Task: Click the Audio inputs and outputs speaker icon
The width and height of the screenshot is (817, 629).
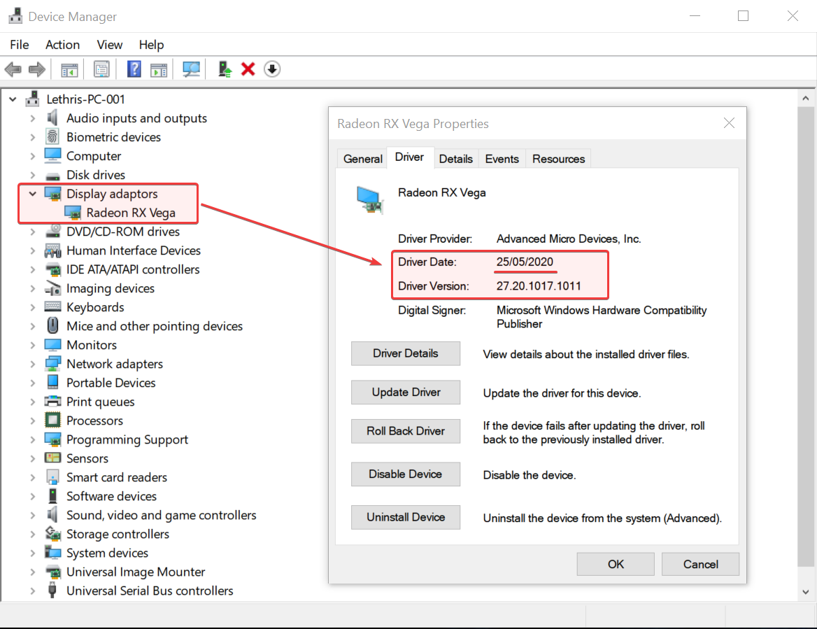Action: [52, 118]
